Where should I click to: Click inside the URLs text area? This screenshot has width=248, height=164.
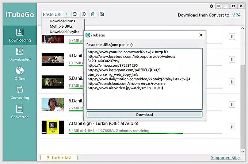pos(144,79)
